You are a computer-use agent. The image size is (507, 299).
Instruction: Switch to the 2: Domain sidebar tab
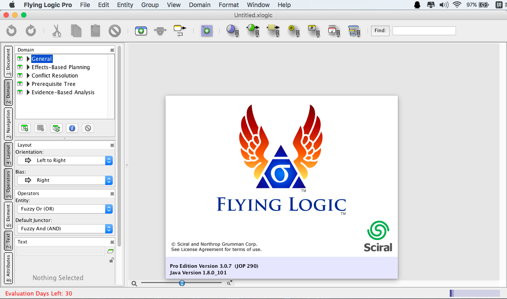pyautogui.click(x=8, y=92)
